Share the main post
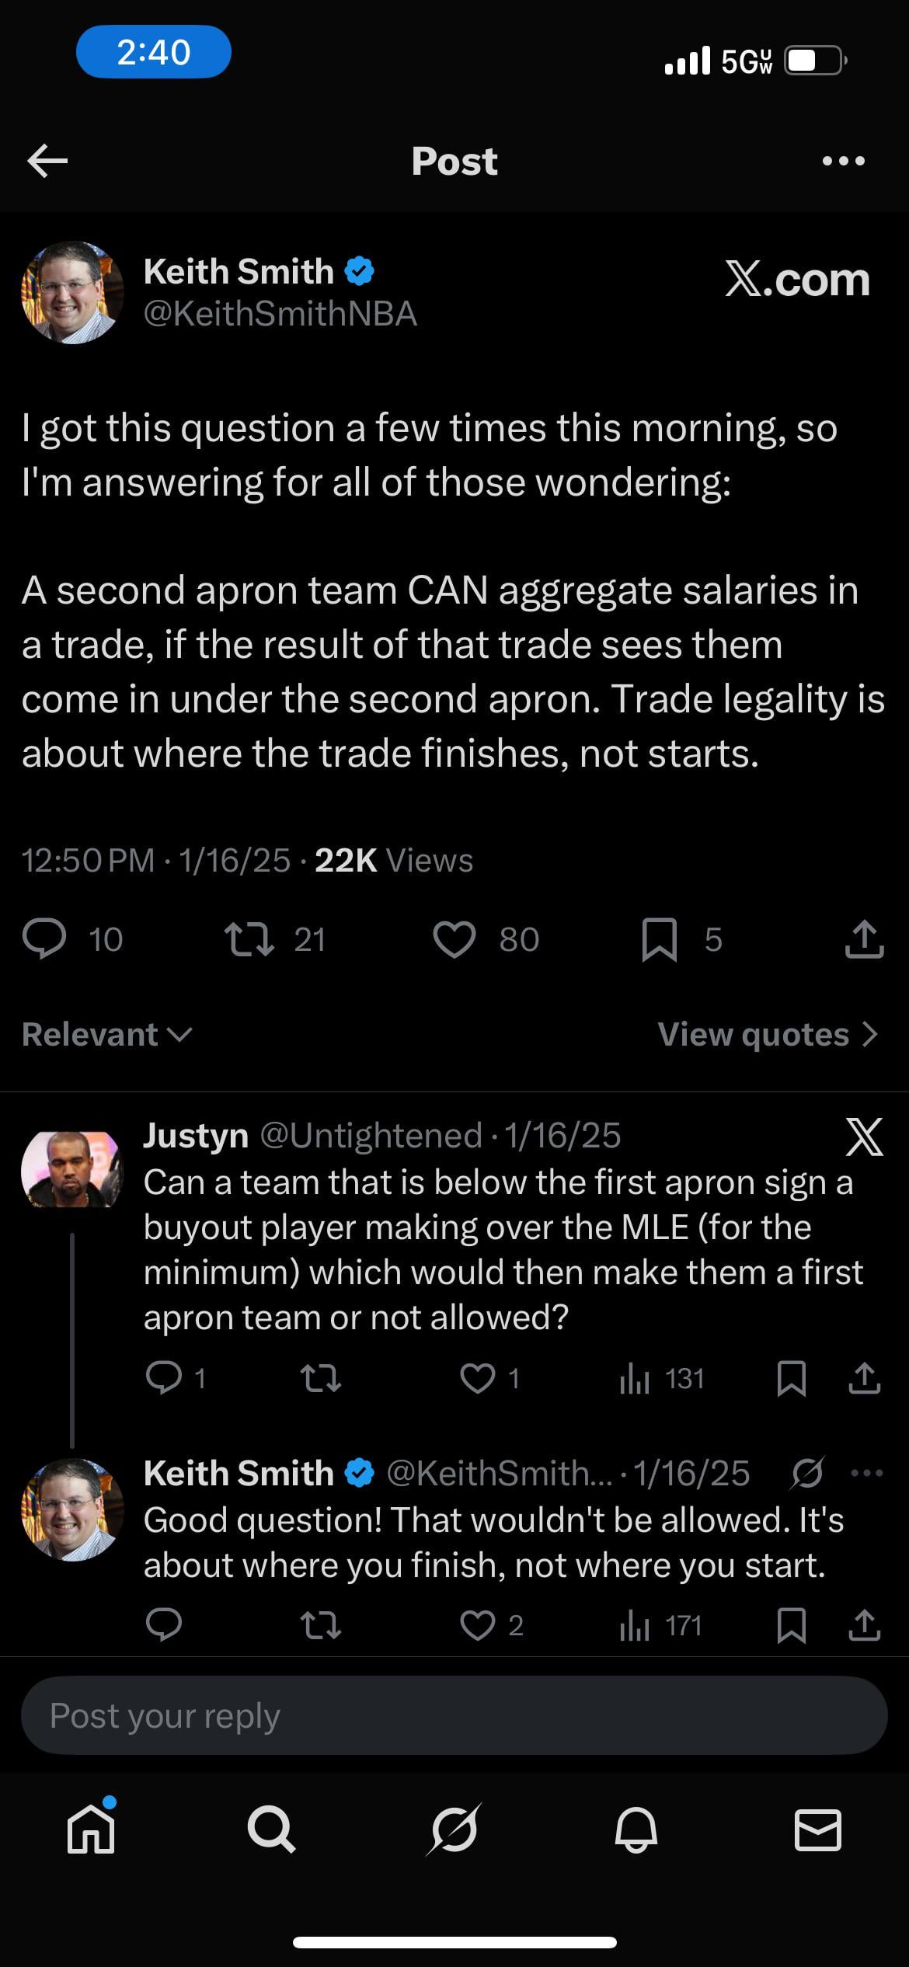The width and height of the screenshot is (909, 1967). (x=864, y=939)
